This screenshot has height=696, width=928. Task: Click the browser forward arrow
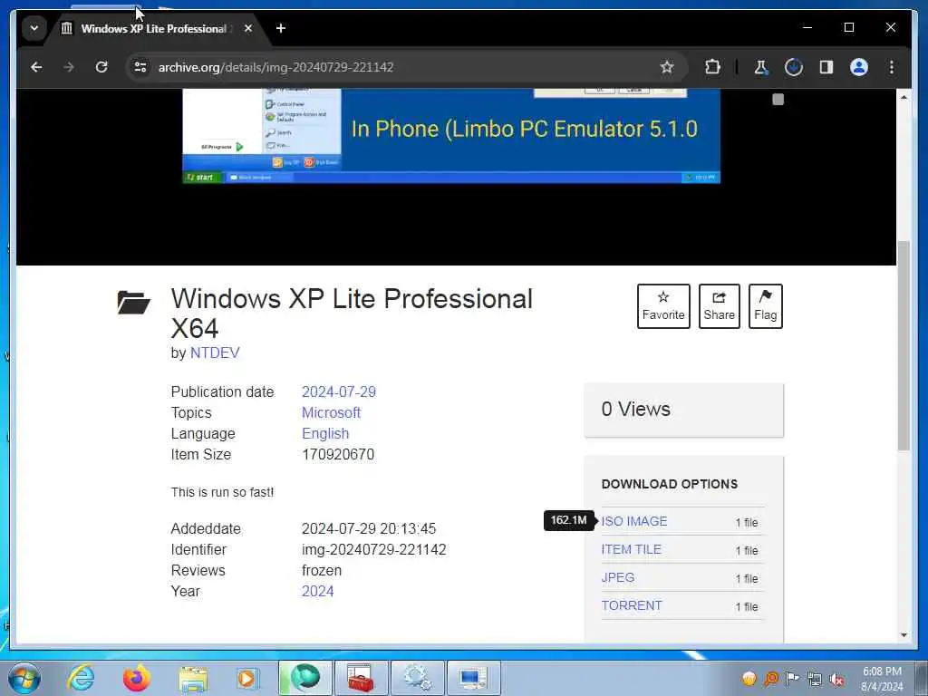click(69, 67)
